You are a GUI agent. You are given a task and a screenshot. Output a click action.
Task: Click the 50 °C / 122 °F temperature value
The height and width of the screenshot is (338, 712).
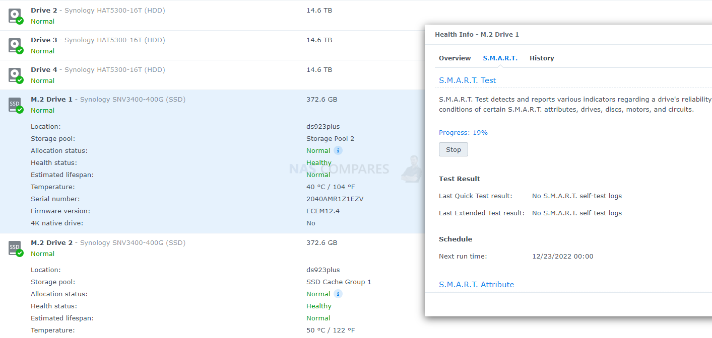[331, 330]
